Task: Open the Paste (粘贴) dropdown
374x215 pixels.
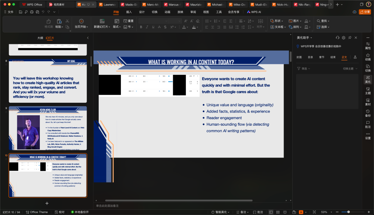Action: tap(59, 27)
